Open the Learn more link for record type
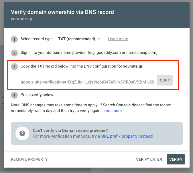Screen dimensions: 193x173 (x=118, y=39)
